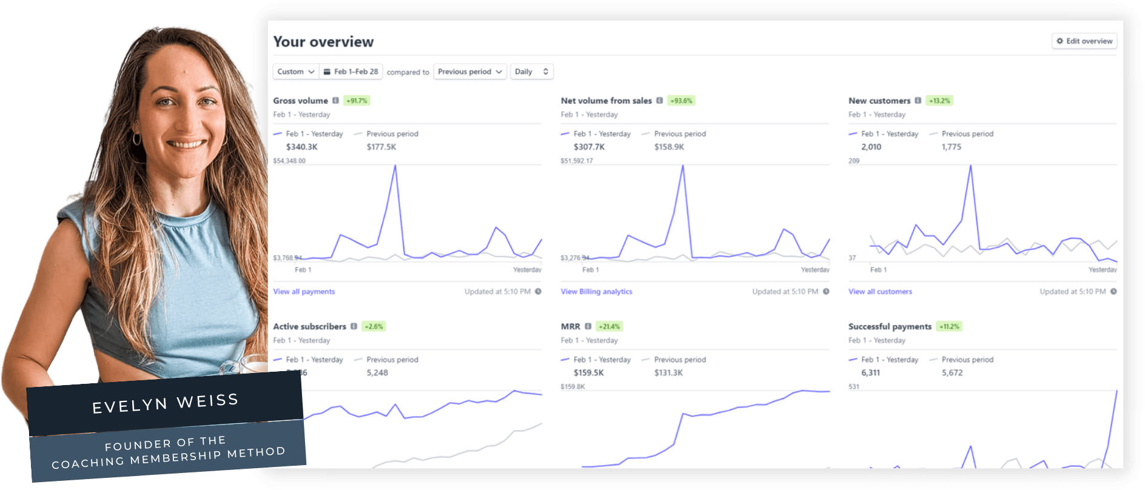Click info icon beside Net volume from sales
The height and width of the screenshot is (490, 1145).
click(659, 101)
